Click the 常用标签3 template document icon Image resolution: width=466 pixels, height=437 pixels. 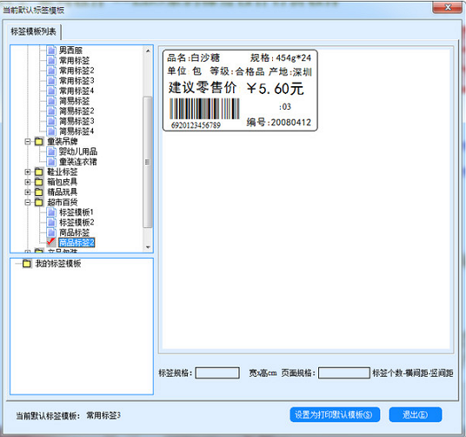tap(51, 81)
